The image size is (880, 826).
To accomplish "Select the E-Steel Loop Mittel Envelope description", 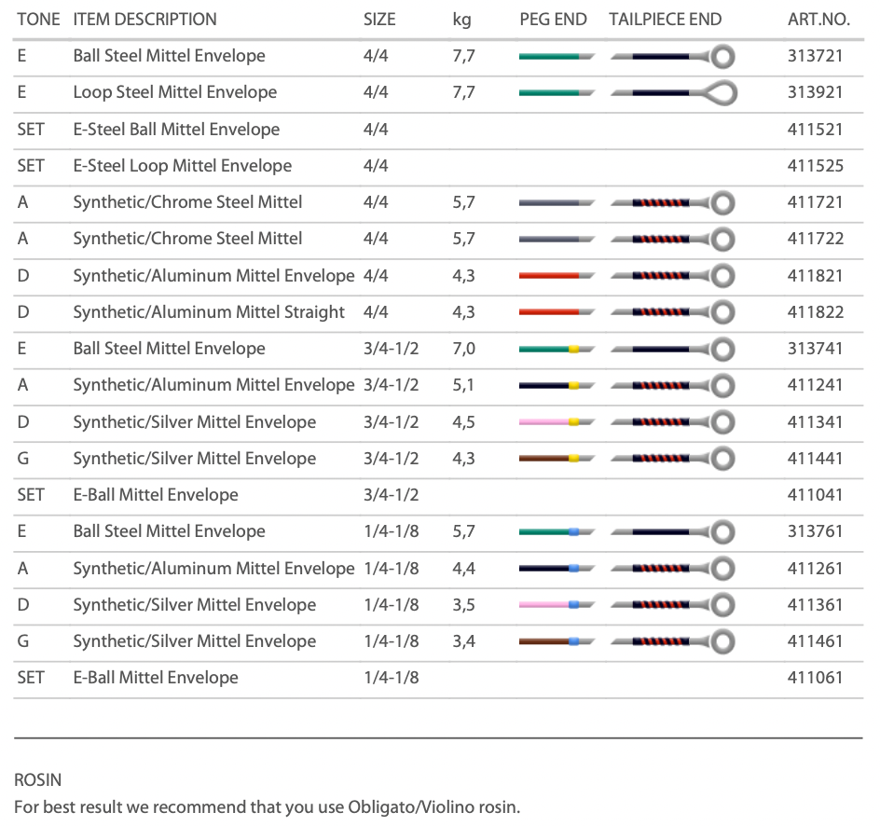I will click(182, 166).
